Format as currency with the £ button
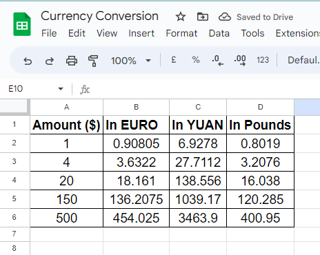 pyautogui.click(x=174, y=60)
